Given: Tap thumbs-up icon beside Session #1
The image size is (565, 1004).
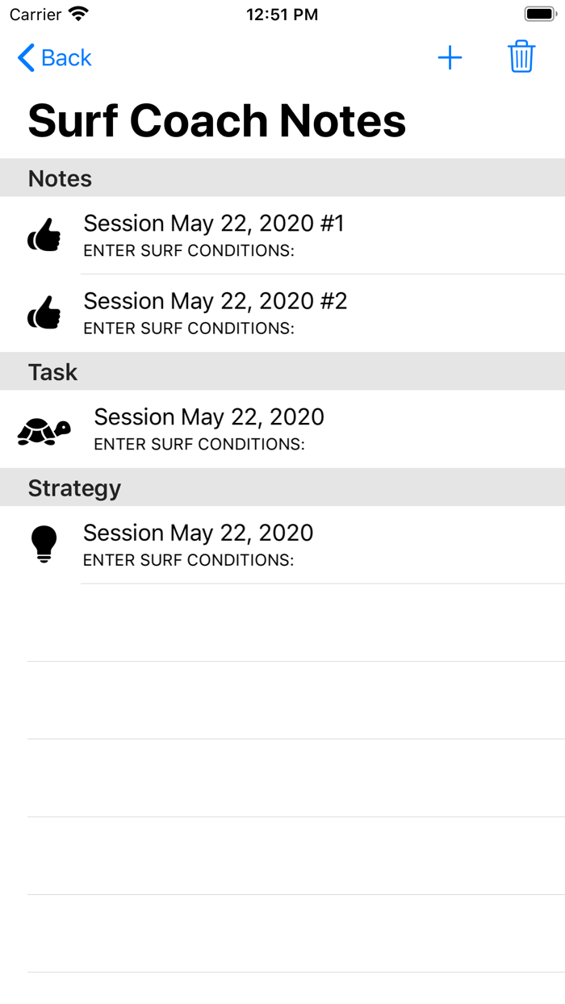Looking at the screenshot, I should point(44,235).
